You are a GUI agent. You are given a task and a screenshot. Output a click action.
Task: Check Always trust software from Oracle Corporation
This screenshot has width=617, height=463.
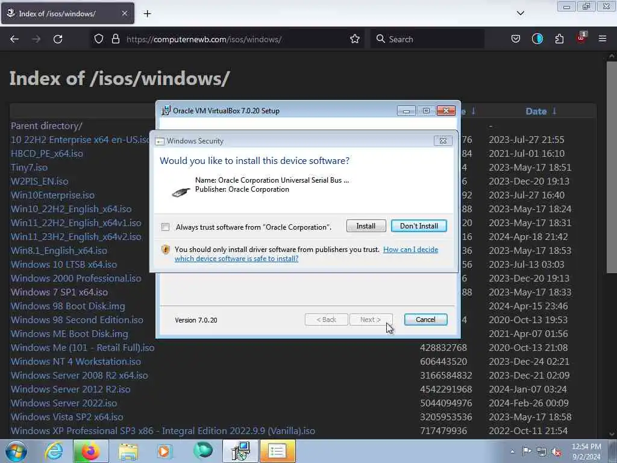(x=165, y=227)
